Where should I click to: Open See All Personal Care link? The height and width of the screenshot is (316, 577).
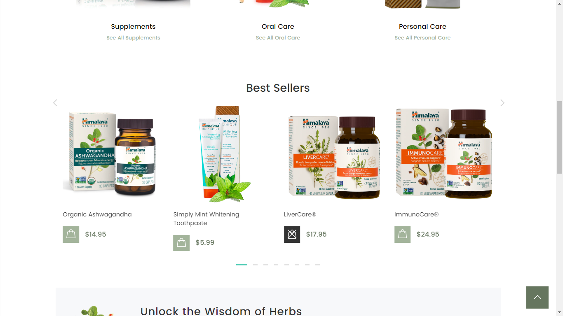click(422, 38)
